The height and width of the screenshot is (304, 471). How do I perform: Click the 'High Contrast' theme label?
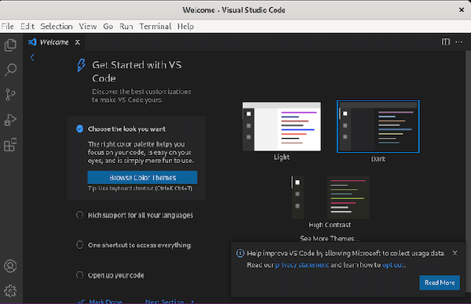pyautogui.click(x=330, y=225)
